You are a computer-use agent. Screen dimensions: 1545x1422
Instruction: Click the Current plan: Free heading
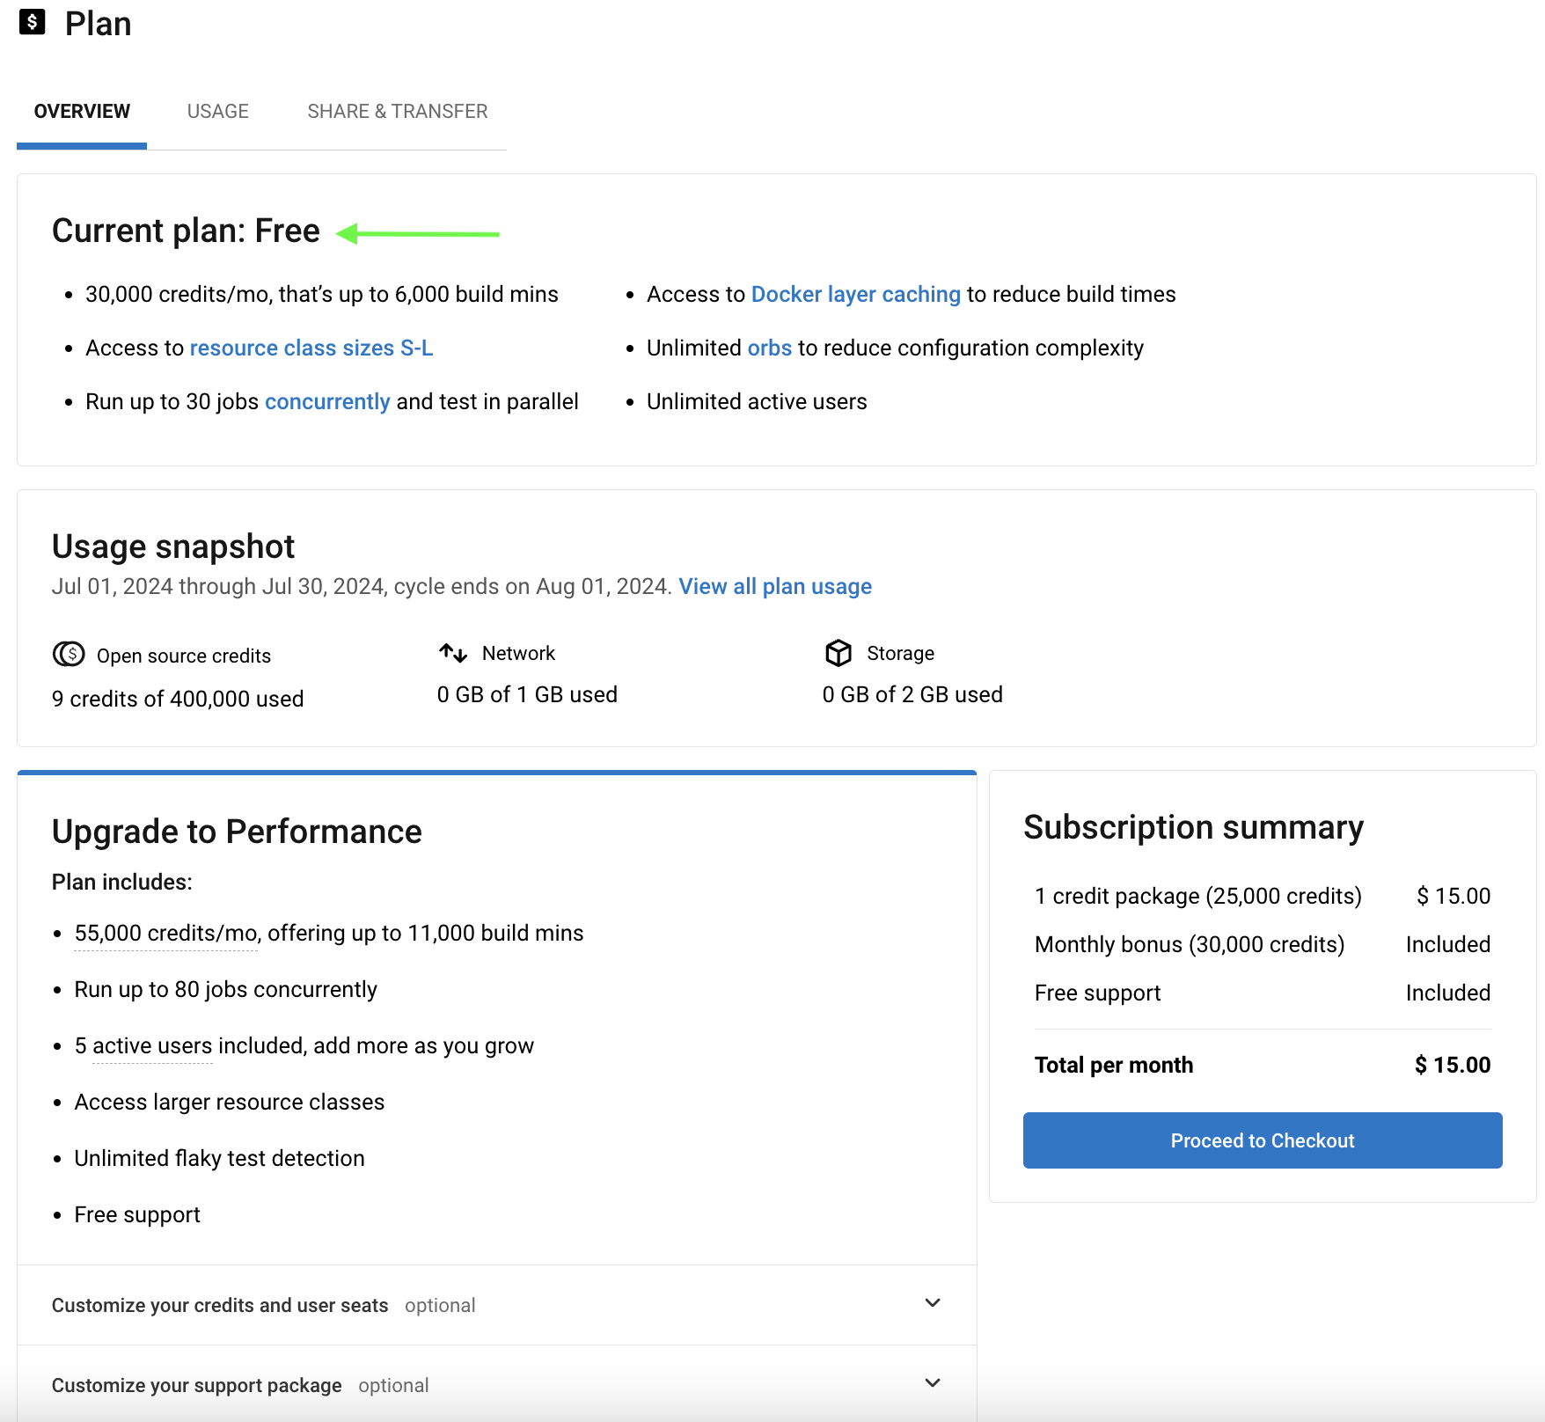186,231
